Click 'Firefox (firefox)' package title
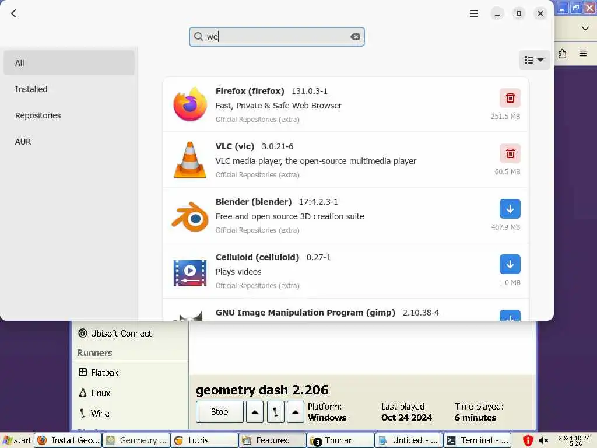The image size is (597, 448). point(250,91)
